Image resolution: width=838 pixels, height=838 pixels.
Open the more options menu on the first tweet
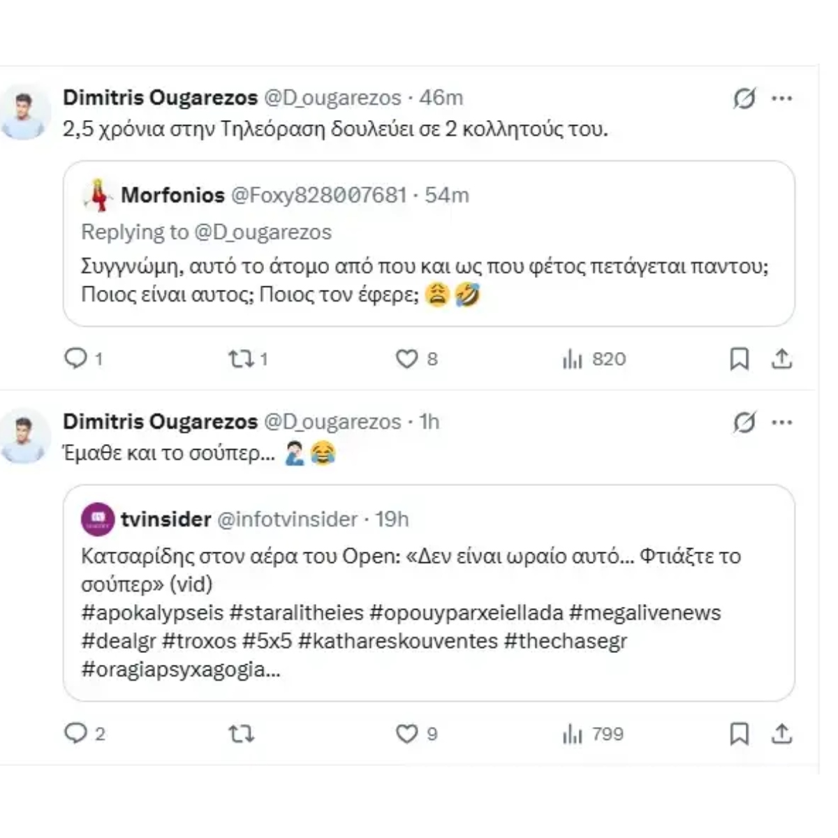coord(784,98)
